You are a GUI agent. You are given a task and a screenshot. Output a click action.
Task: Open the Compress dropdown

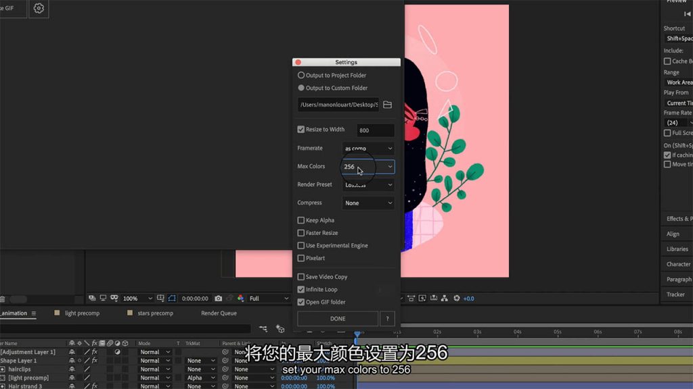(368, 203)
